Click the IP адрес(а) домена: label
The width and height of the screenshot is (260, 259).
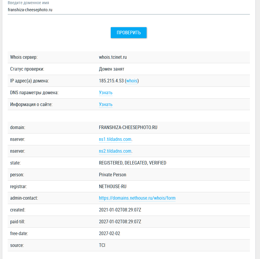point(29,81)
